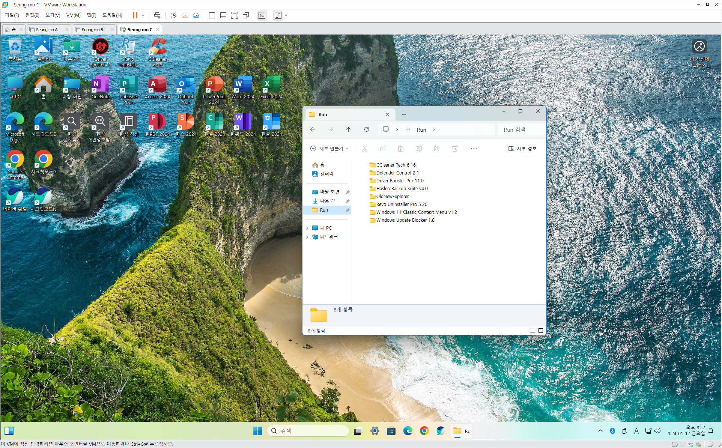
Task: Click Explorer refresh icon
Action: click(x=367, y=129)
